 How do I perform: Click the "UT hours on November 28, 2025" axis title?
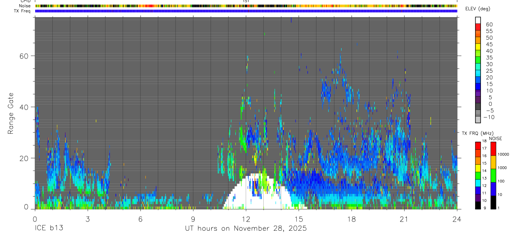click(246, 229)
